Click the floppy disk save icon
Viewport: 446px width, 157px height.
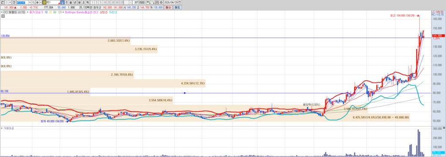pyautogui.click(x=157, y=3)
